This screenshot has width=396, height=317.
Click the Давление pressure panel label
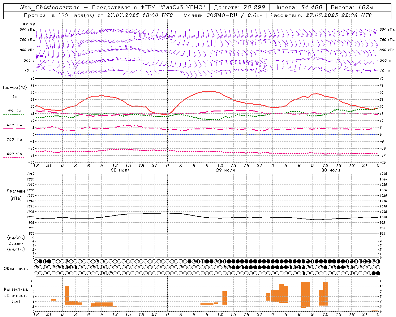(16, 191)
